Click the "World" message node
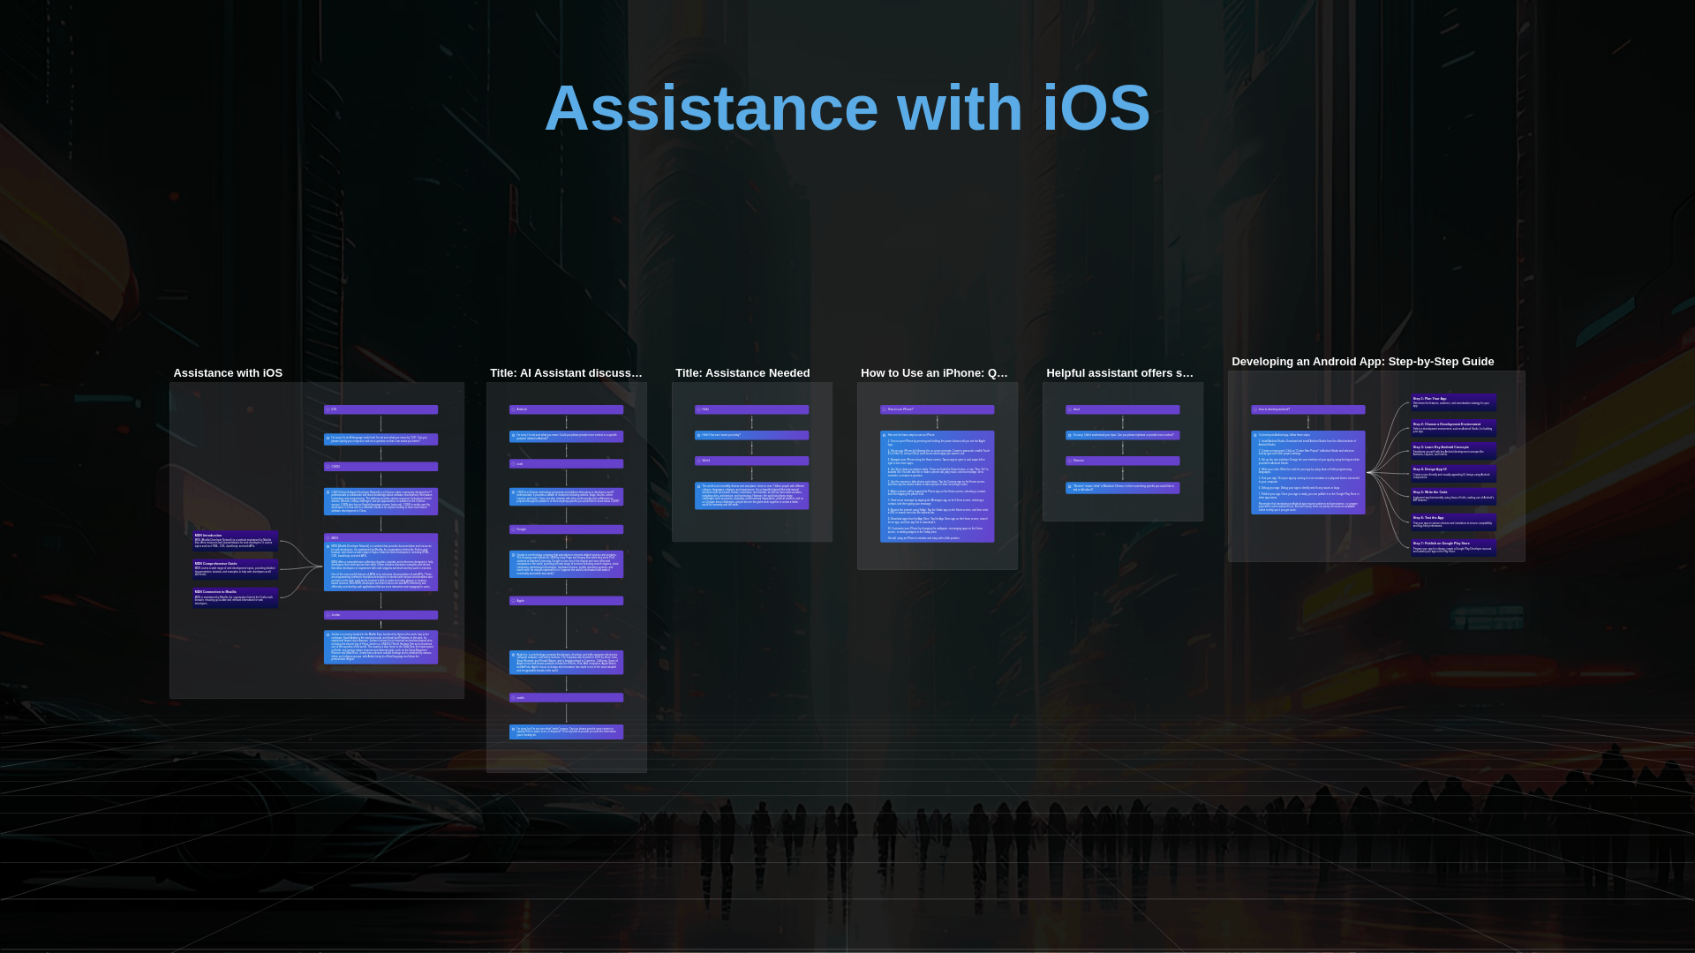 pos(751,461)
